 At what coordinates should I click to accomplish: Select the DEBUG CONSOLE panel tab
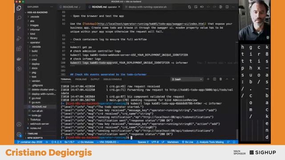[x=112, y=79]
